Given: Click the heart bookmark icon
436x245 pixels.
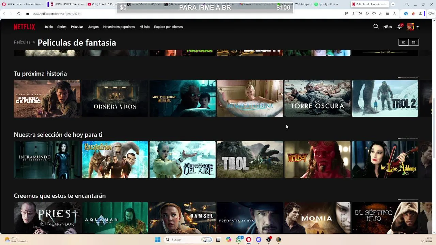Looking at the screenshot, I should click(x=374, y=14).
